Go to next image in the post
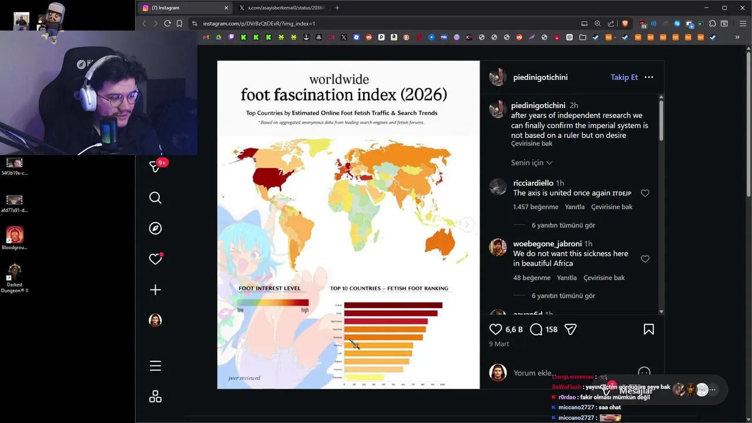The image size is (752, 423). pyautogui.click(x=467, y=224)
